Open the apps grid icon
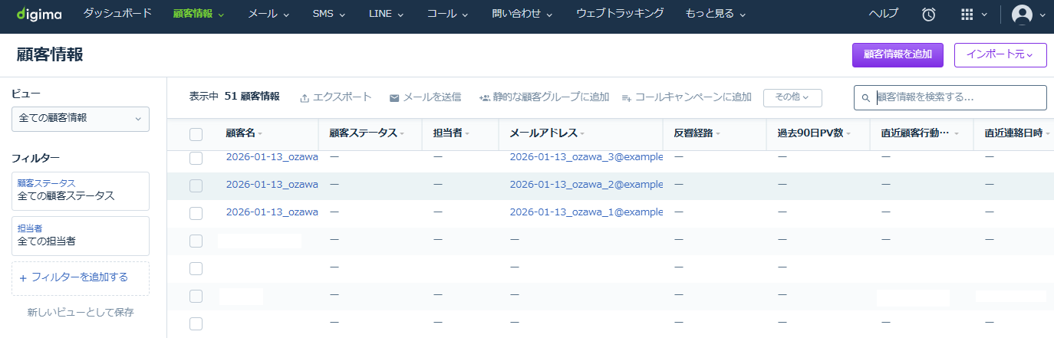Image resolution: width=1054 pixels, height=338 pixels. point(968,14)
